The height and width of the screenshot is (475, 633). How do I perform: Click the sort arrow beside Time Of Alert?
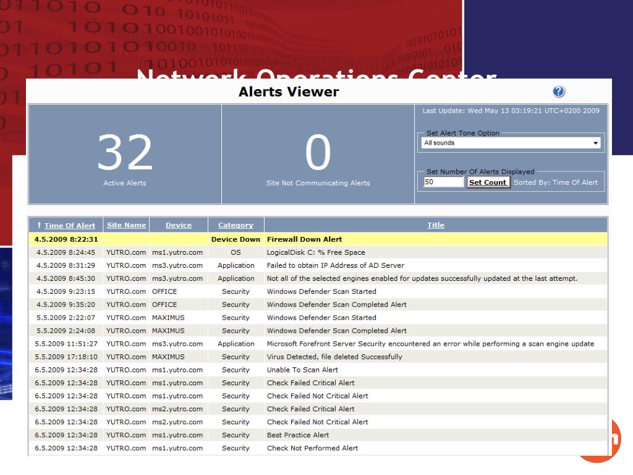click(39, 225)
